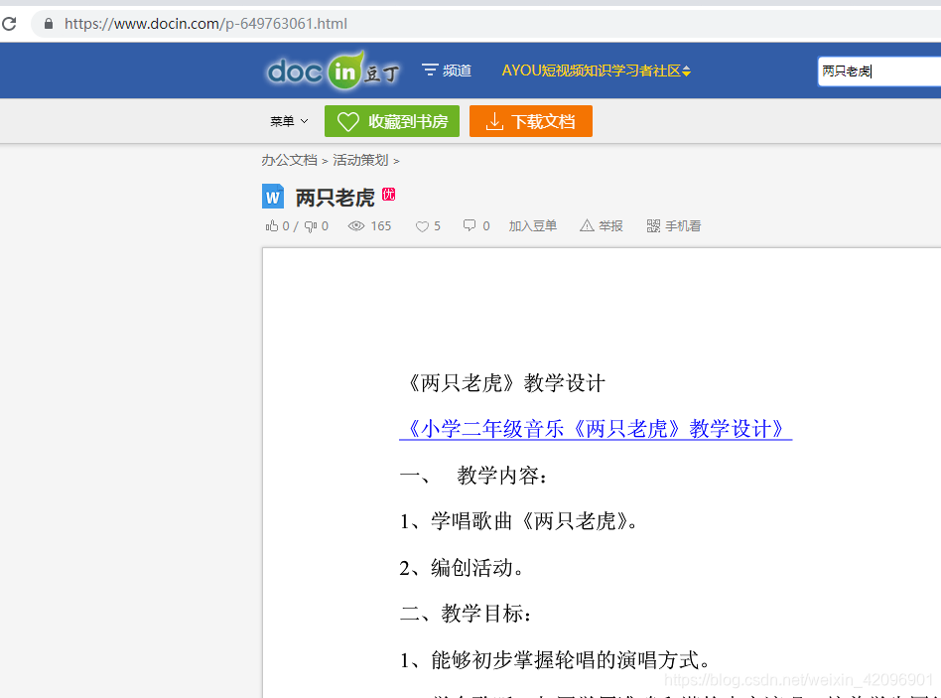Select the Word document icon beside 两只老虎

[x=273, y=196]
